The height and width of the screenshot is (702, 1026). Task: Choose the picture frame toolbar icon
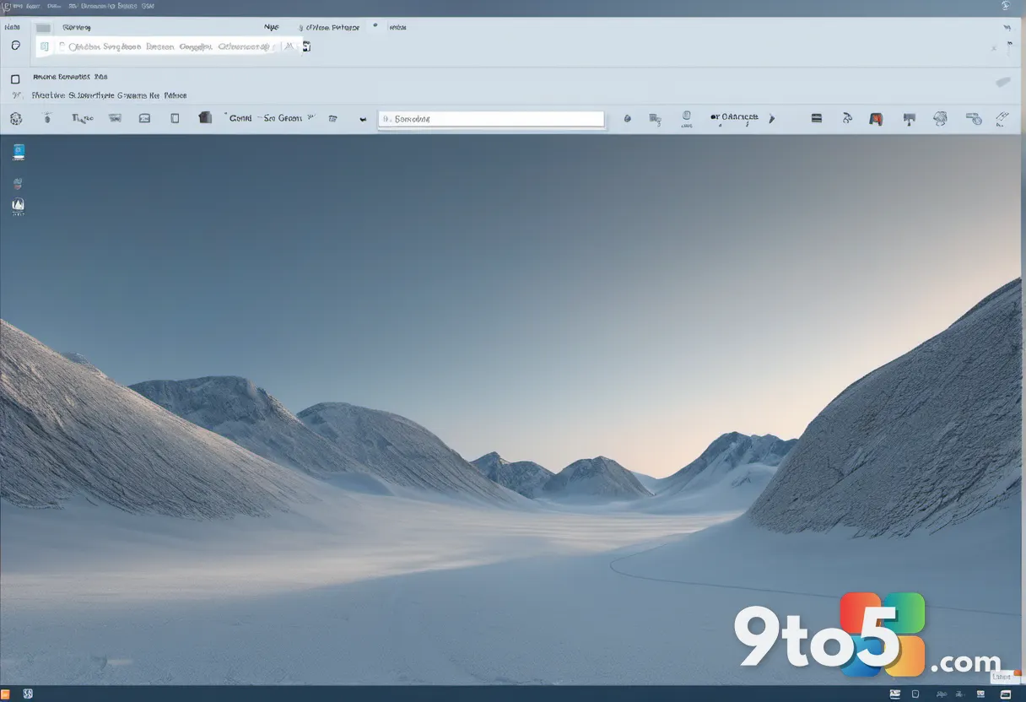click(144, 119)
